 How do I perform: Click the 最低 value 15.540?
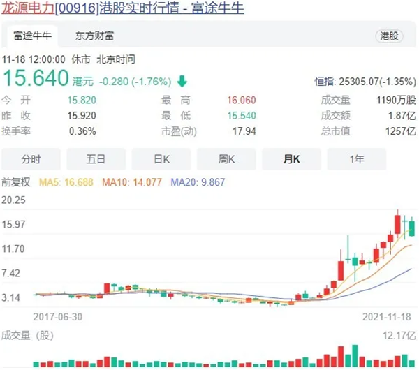coord(242,116)
